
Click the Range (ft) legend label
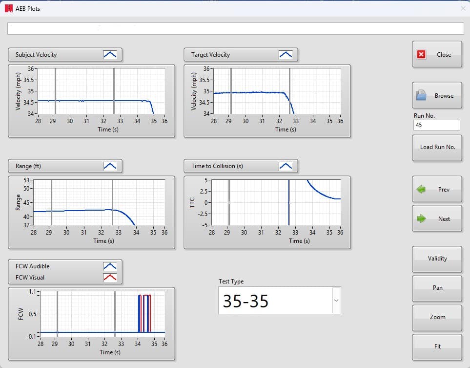pyautogui.click(x=28, y=166)
